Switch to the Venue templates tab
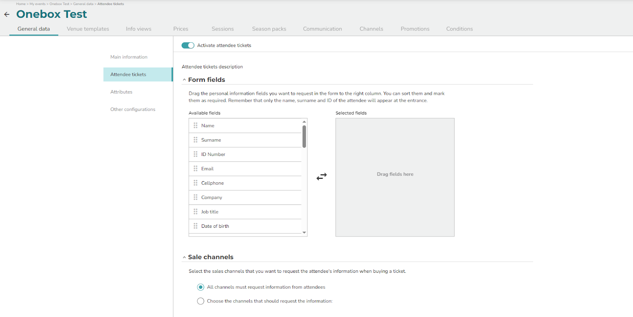633x317 pixels. pyautogui.click(x=88, y=29)
